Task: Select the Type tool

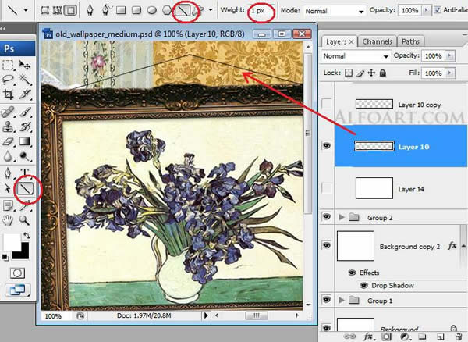Action: click(x=25, y=173)
